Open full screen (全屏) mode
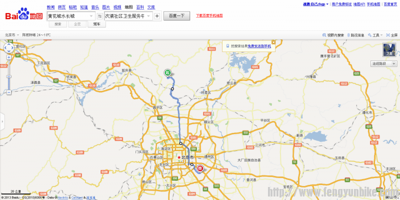The width and height of the screenshot is (400, 200). click(x=392, y=35)
